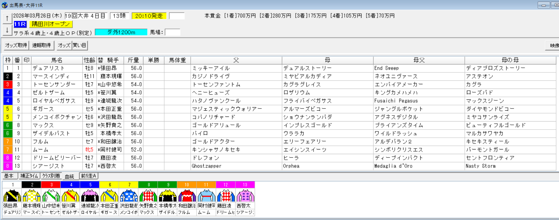The image size is (559, 220).
Task: Click horse 3's green sash silk icon
Action: 51,196
